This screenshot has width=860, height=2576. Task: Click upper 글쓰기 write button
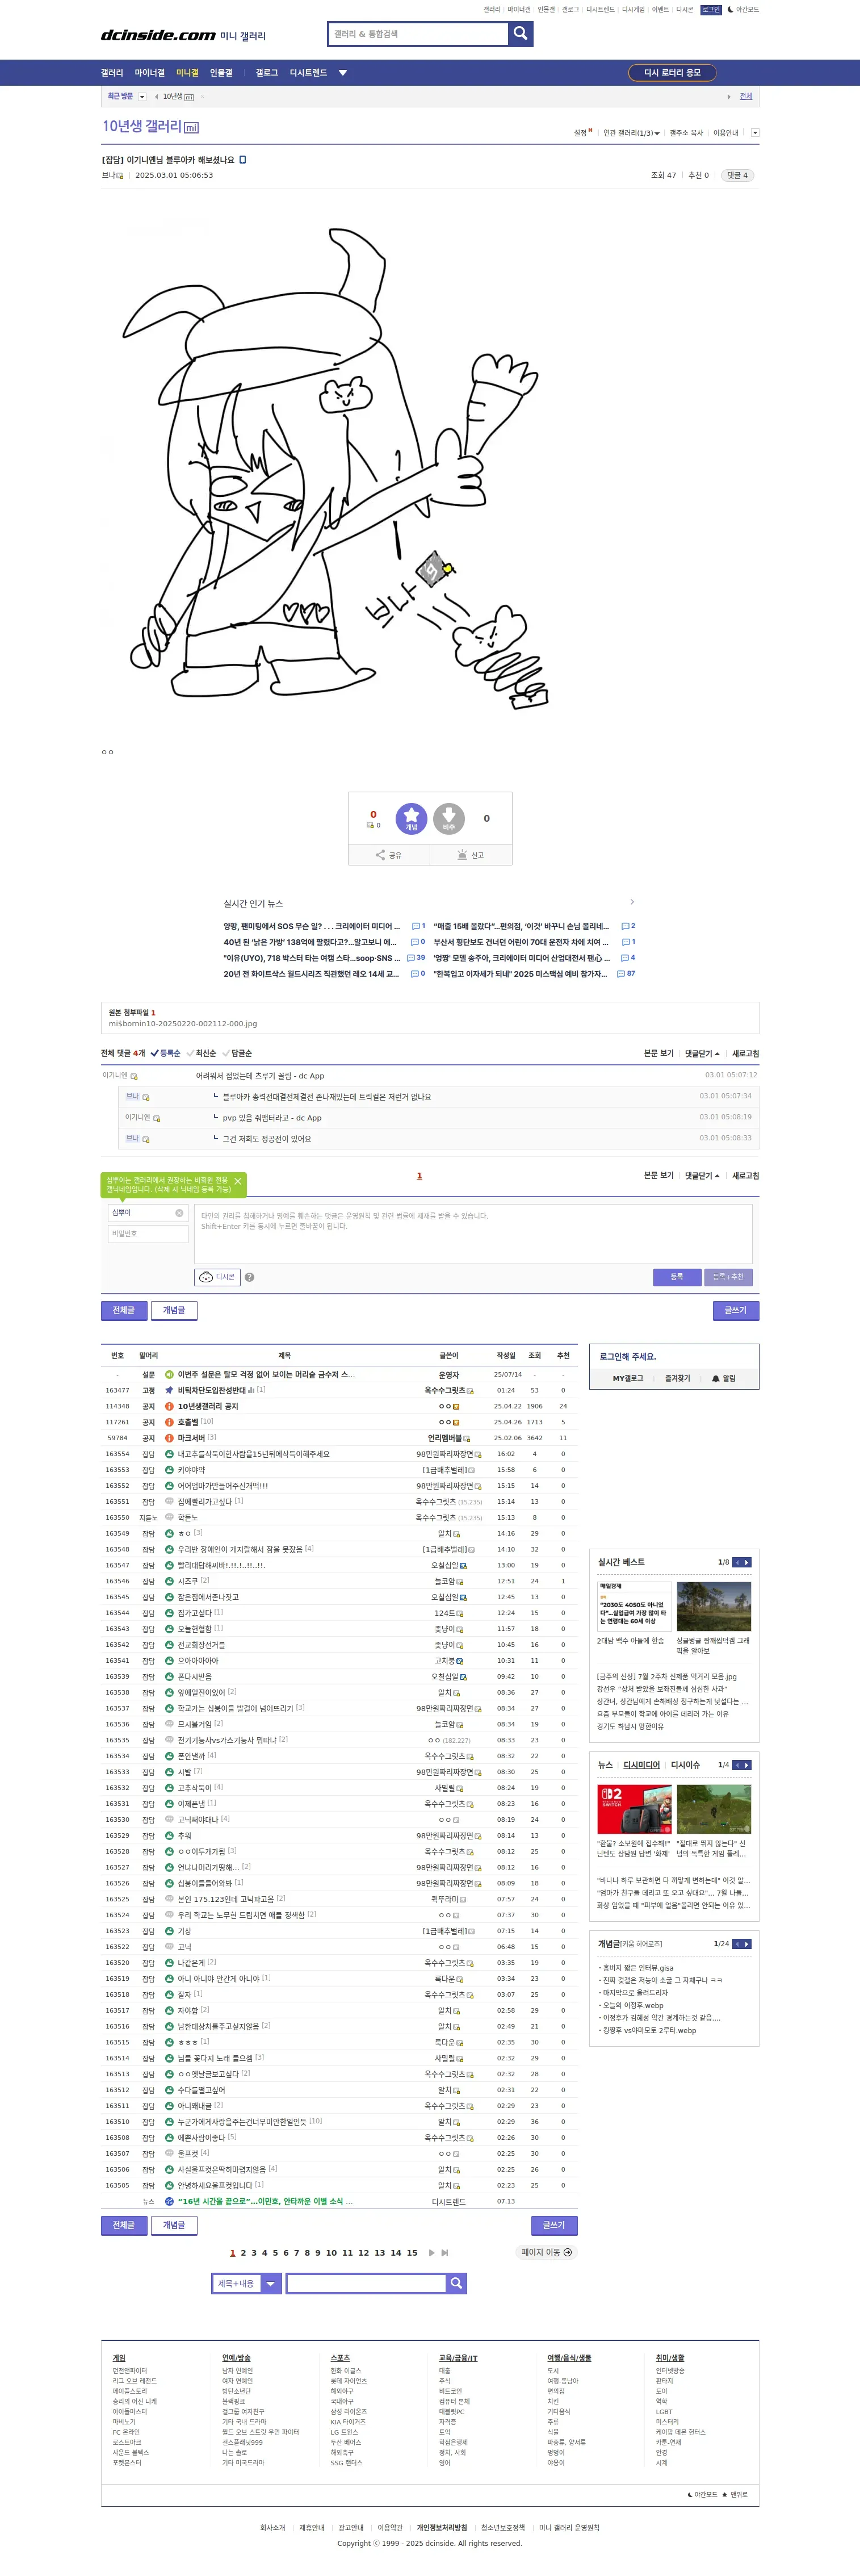point(736,1310)
